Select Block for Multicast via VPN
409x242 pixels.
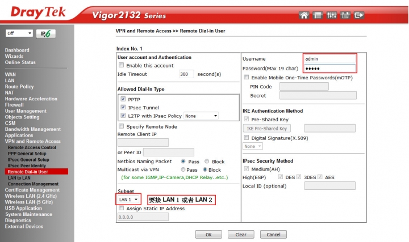(205, 169)
